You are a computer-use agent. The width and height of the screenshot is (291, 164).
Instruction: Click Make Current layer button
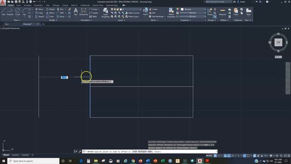coord(132,13)
